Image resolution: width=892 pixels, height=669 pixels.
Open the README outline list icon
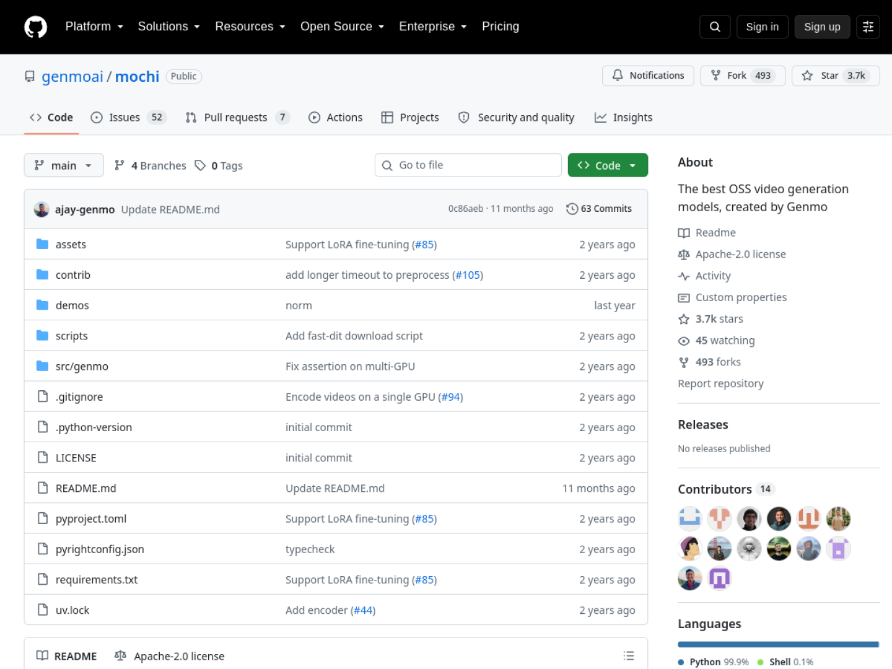point(629,656)
